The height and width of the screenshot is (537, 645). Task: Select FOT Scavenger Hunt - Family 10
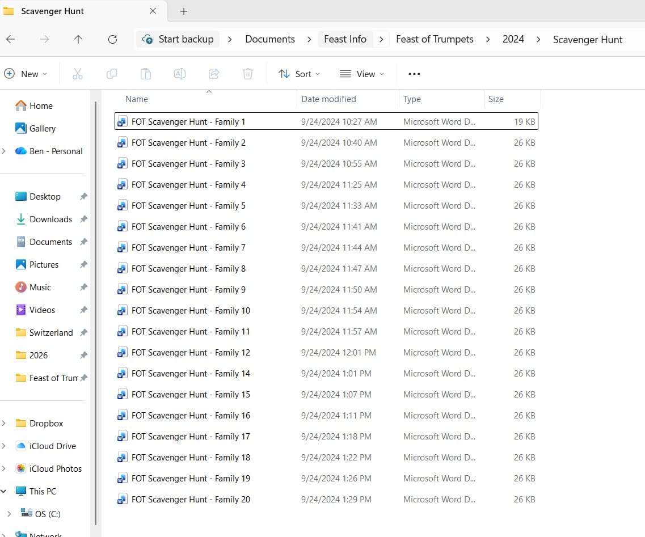326,310
